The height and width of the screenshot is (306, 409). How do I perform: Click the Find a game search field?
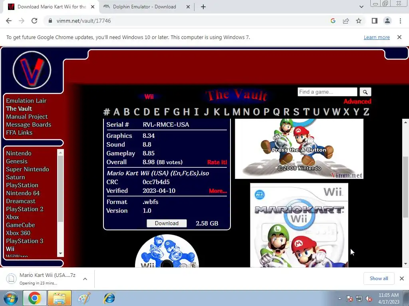[x=328, y=92]
